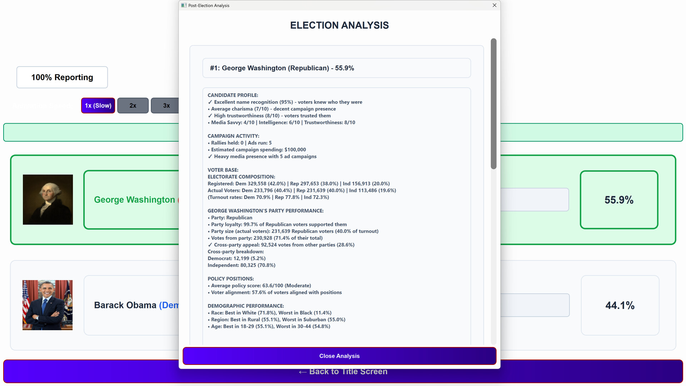The image size is (686, 386).
Task: Click the Post-Election Analysis window title icon
Action: [x=184, y=5]
